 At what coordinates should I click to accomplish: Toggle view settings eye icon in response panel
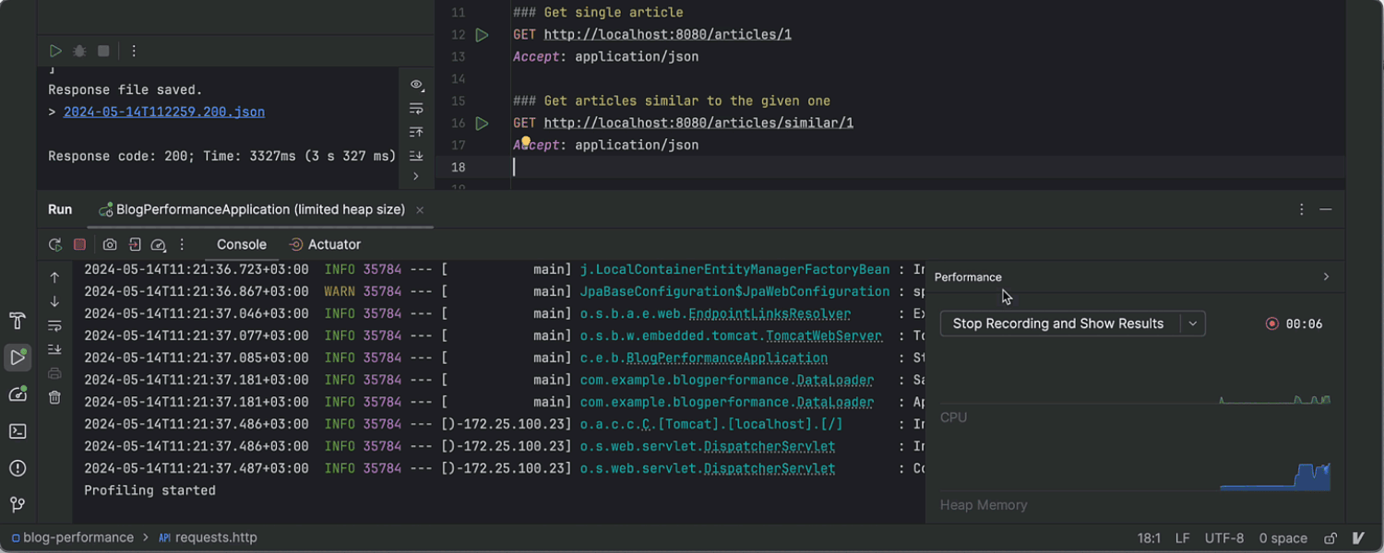(416, 85)
